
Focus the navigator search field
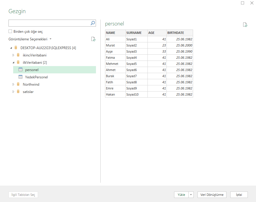(x=49, y=23)
